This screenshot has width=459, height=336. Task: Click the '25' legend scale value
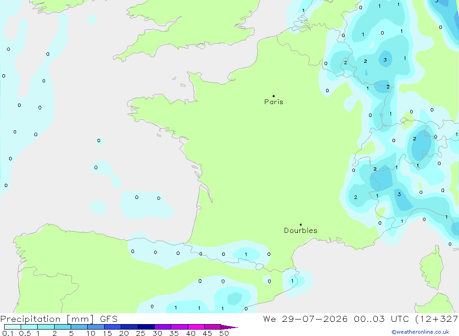point(140,333)
